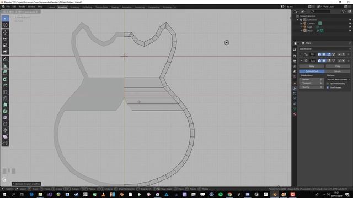This screenshot has height=198, width=353.
Task: Open Blender from the Windows taskbar
Action: [x=275, y=194]
